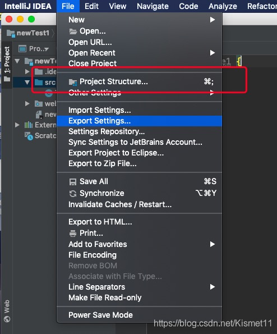The height and width of the screenshot is (334, 277).
Task: Collapse the newTest1 project root node
Action: 17,61
